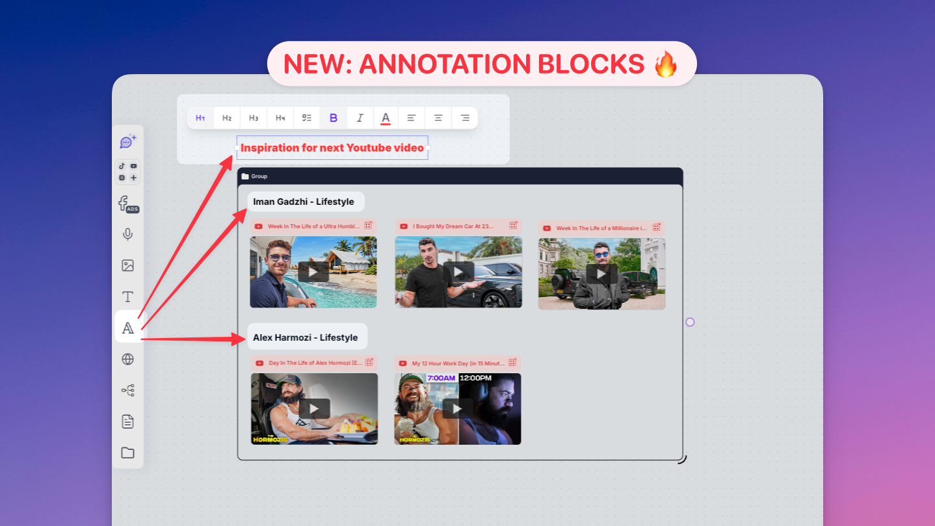The image size is (935, 526).
Task: Select the Annotation (A) tool in sidebar
Action: 128,328
